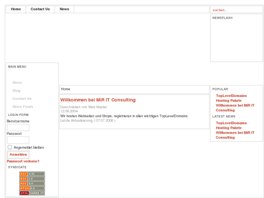The image size is (264, 198).
Task: Follow the Passwort verloren? link
Action: pos(23,161)
